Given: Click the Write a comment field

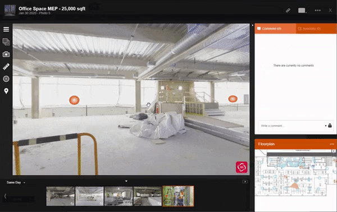Looking at the screenshot, I should (292, 126).
